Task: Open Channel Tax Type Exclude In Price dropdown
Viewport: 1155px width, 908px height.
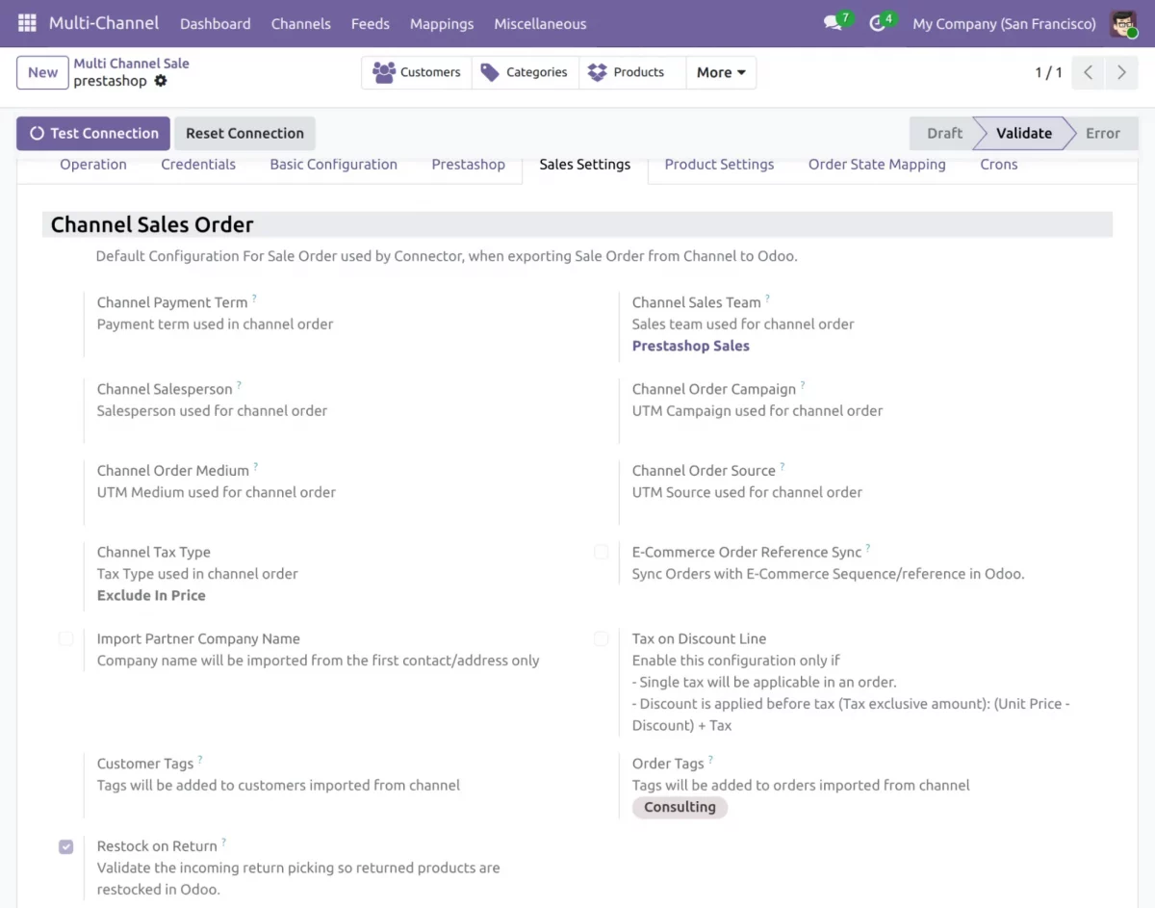Action: tap(151, 595)
